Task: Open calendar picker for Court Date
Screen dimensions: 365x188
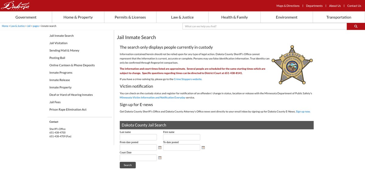Action: 160,158
